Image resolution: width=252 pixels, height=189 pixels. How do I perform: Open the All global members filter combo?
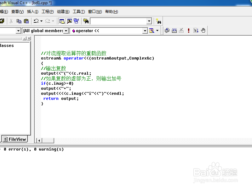pos(45,31)
